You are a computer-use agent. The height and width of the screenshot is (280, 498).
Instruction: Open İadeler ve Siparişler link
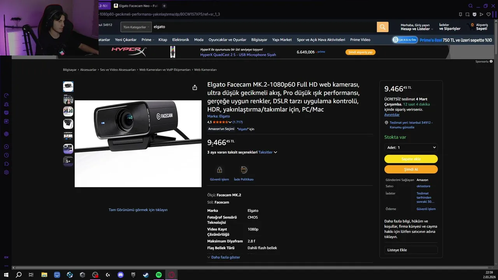click(450, 27)
